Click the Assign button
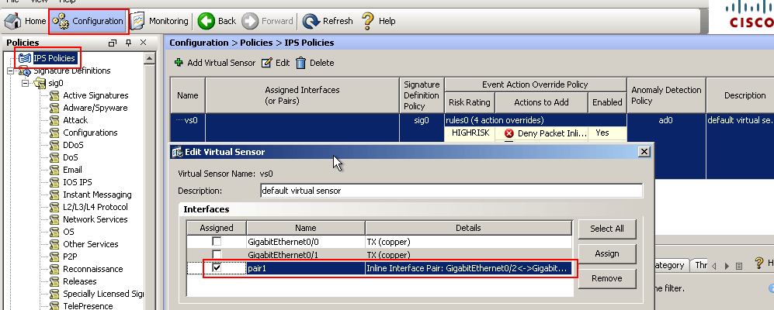774x310 pixels. pos(606,254)
